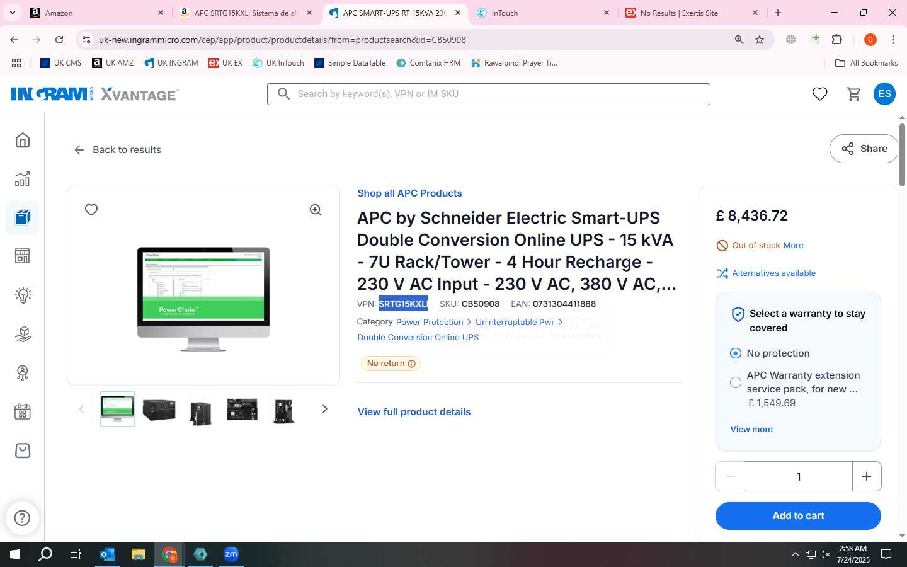
Task: Open browser extensions puzzle icon
Action: [837, 40]
